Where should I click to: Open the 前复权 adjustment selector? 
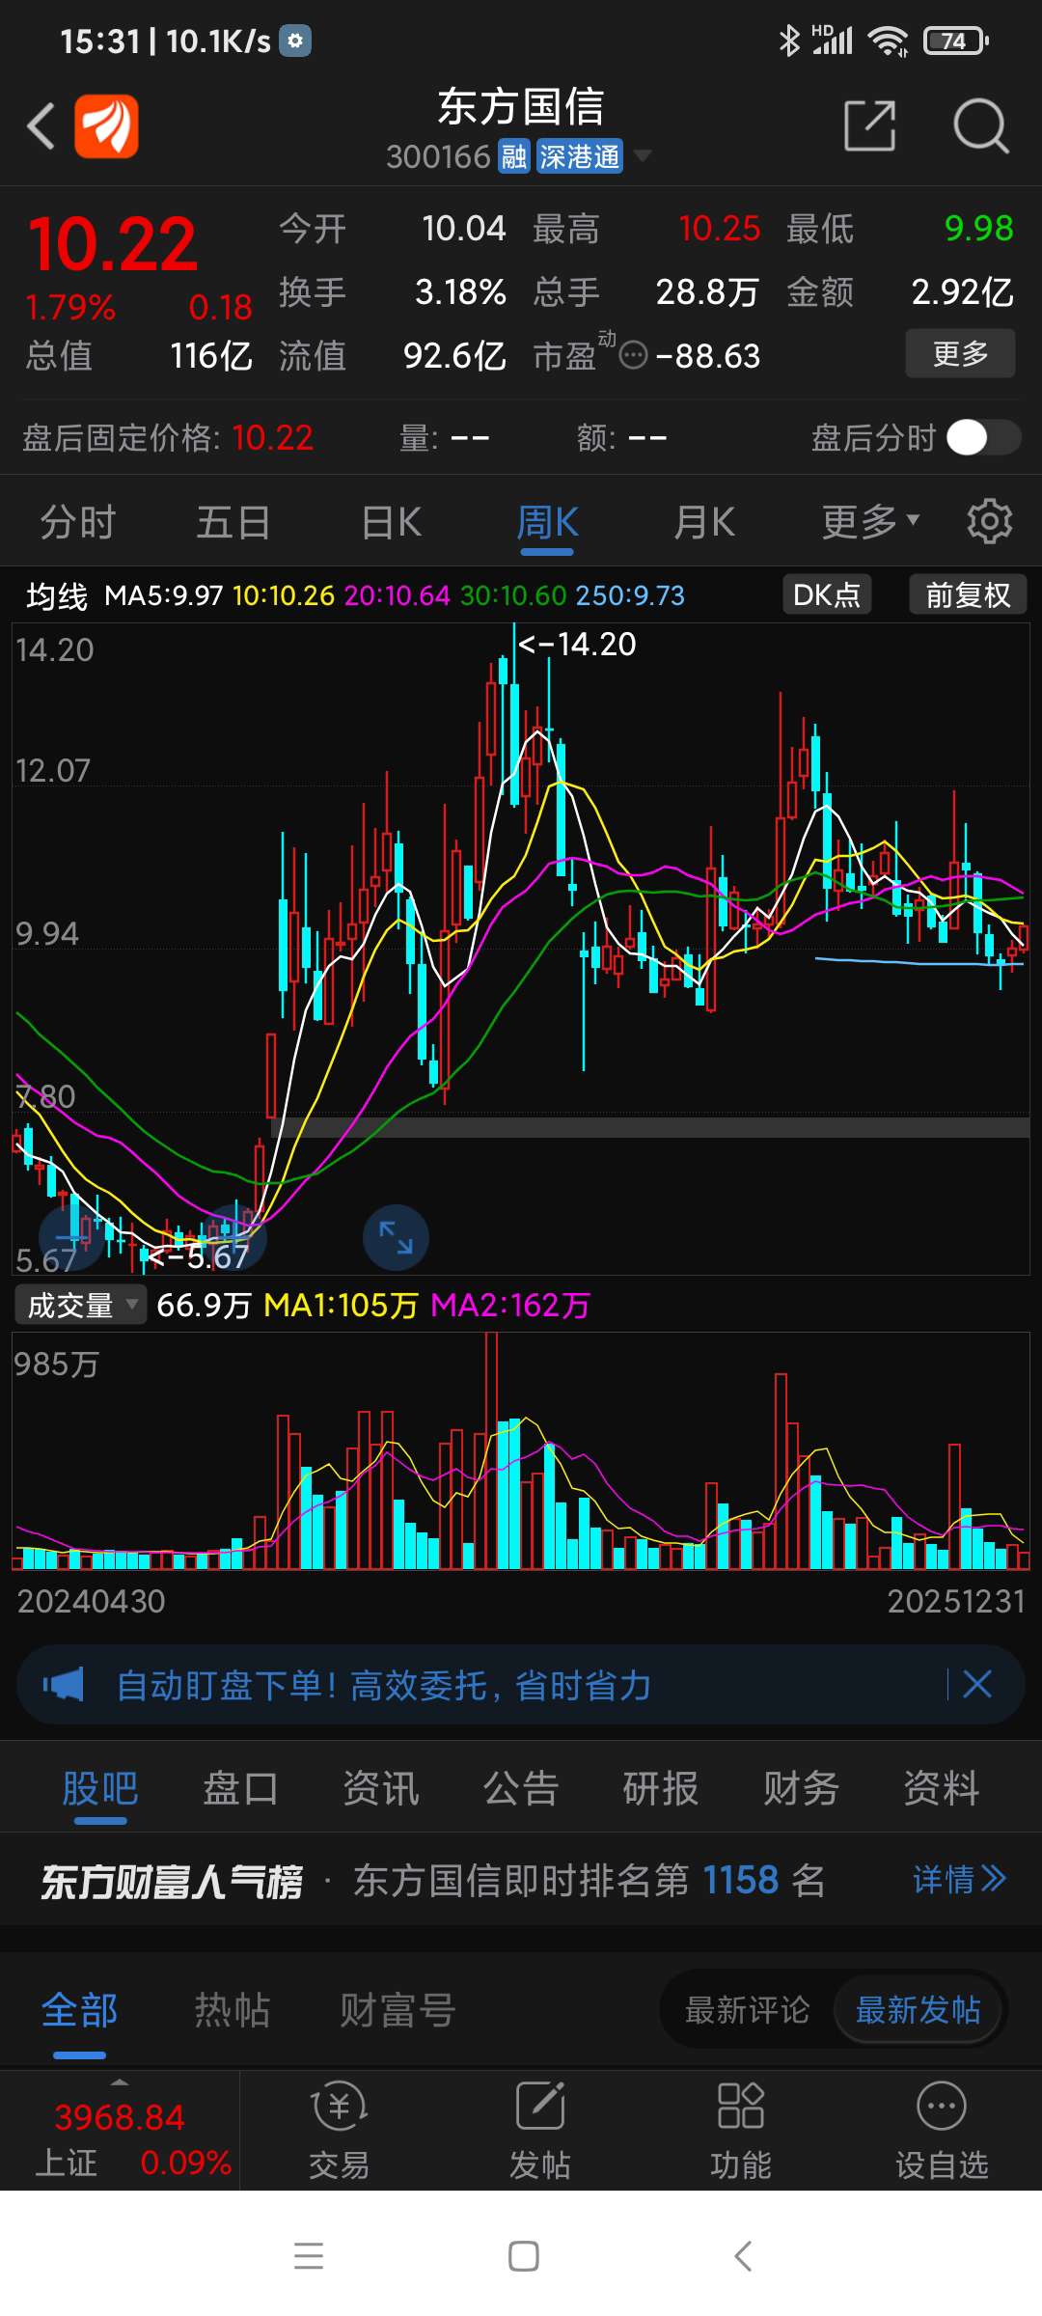click(x=968, y=594)
